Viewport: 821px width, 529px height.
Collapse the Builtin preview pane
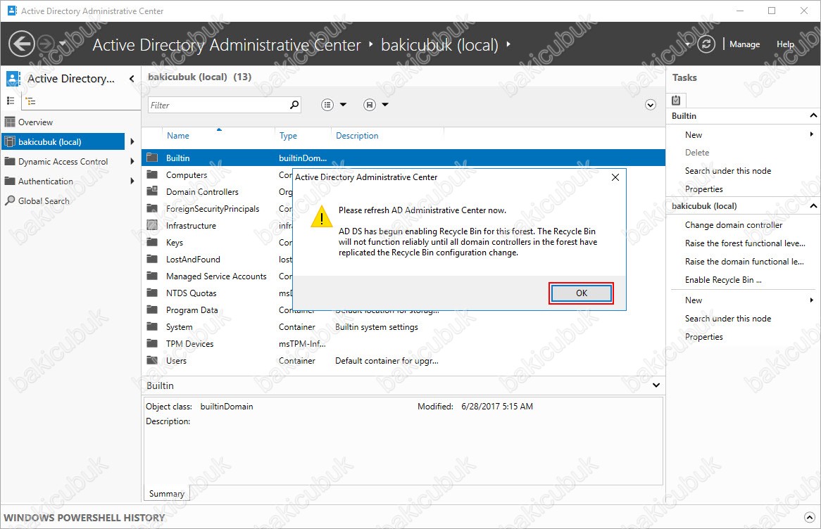point(656,385)
